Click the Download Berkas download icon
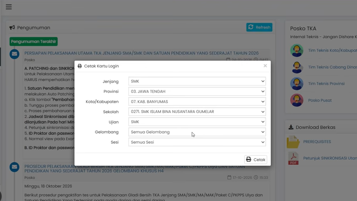Viewport: 357px width, 201px height. click(x=291, y=127)
